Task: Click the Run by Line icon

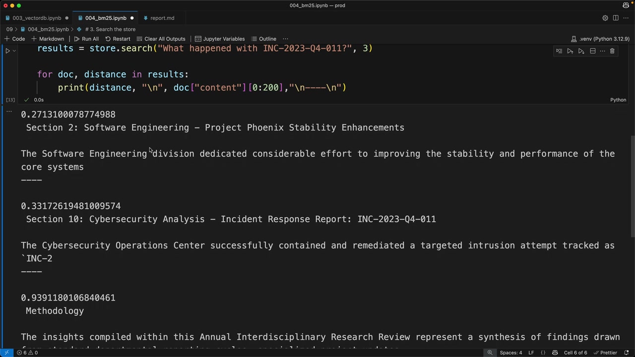Action: point(559,51)
